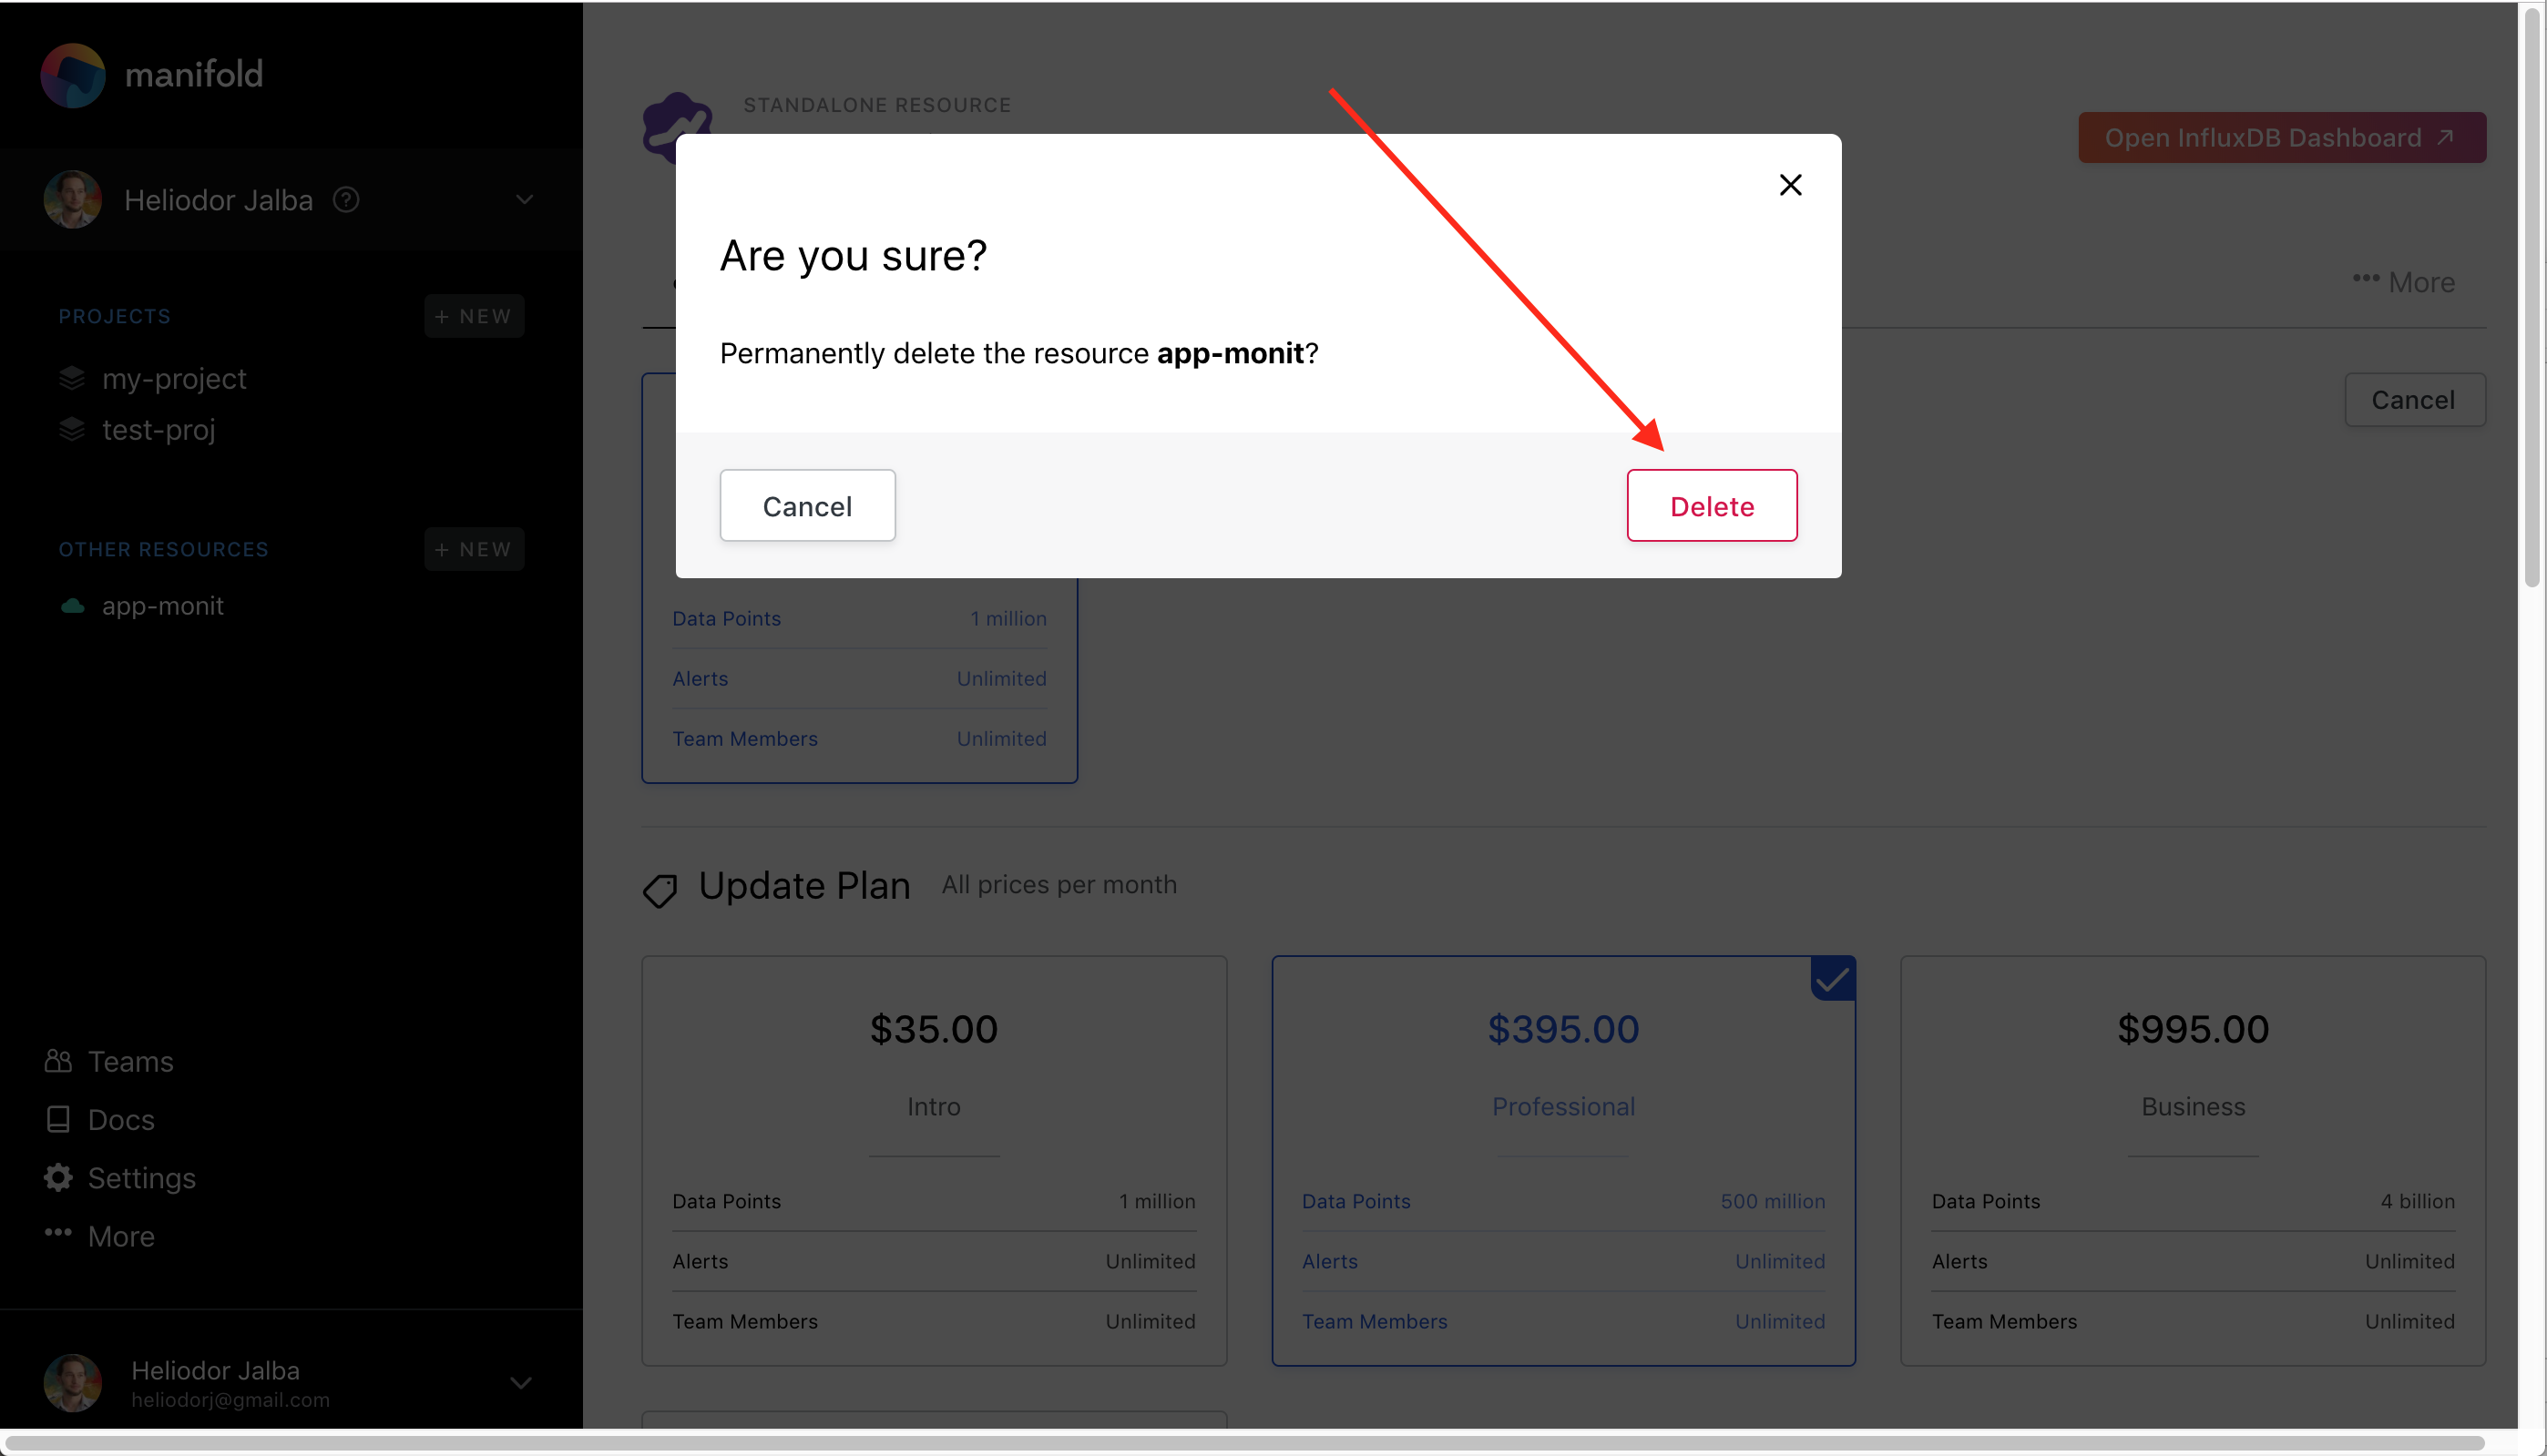Open the test-proj project
The width and height of the screenshot is (2547, 1456).
(x=159, y=430)
